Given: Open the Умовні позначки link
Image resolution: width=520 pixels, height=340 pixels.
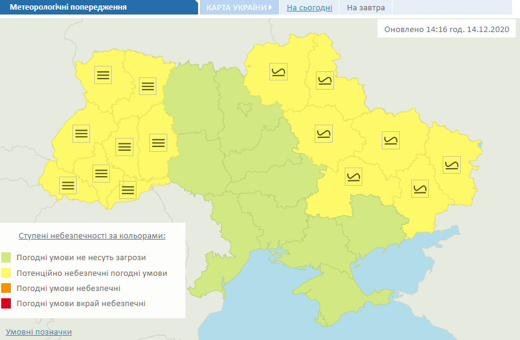Looking at the screenshot, I should click(x=39, y=332).
